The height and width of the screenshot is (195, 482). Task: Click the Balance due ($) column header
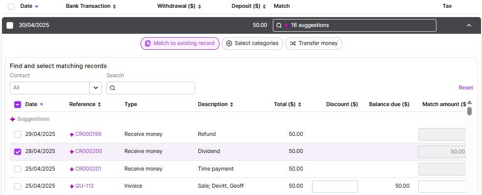point(389,104)
